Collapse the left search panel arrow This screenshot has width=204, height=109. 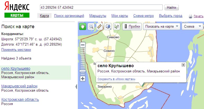[x=76, y=87]
